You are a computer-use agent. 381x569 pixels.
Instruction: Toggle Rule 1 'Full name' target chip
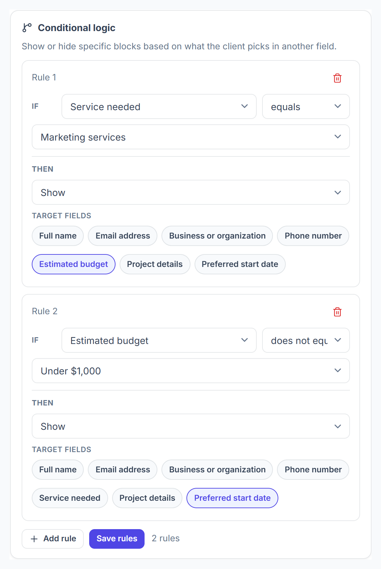tap(58, 236)
